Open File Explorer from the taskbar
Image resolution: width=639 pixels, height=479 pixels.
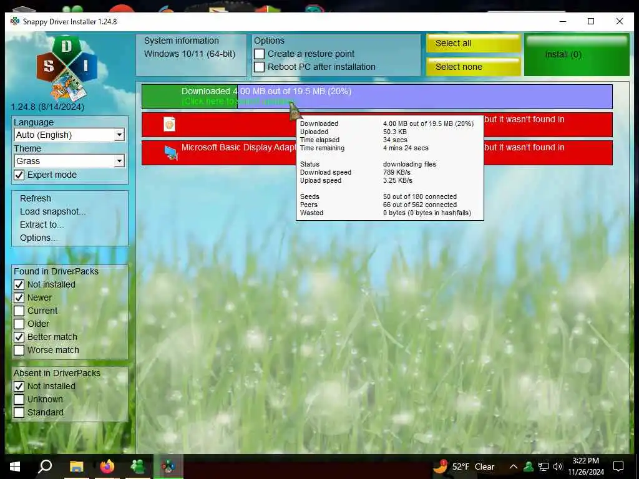click(x=76, y=467)
